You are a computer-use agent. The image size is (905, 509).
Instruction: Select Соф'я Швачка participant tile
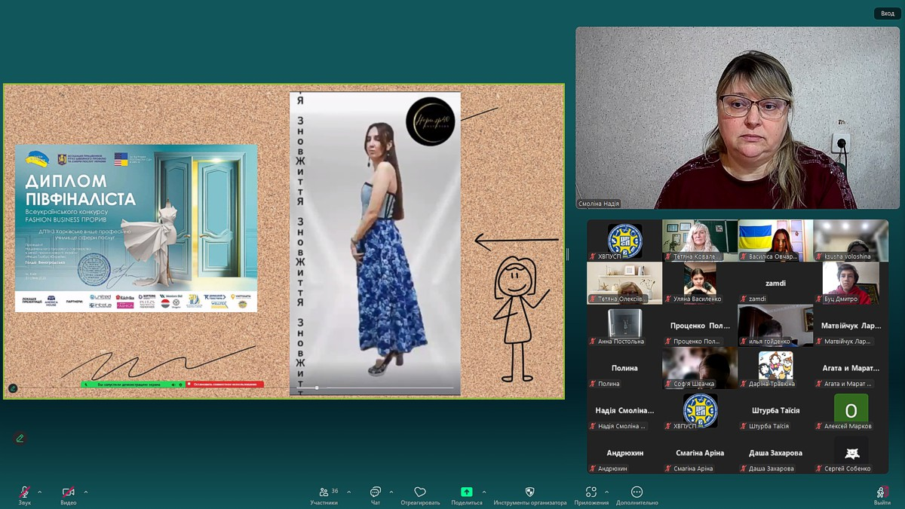coord(700,368)
